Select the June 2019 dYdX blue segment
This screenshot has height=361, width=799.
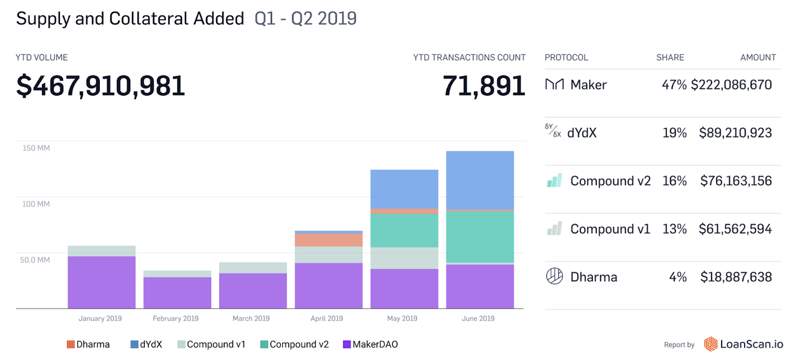coord(480,180)
